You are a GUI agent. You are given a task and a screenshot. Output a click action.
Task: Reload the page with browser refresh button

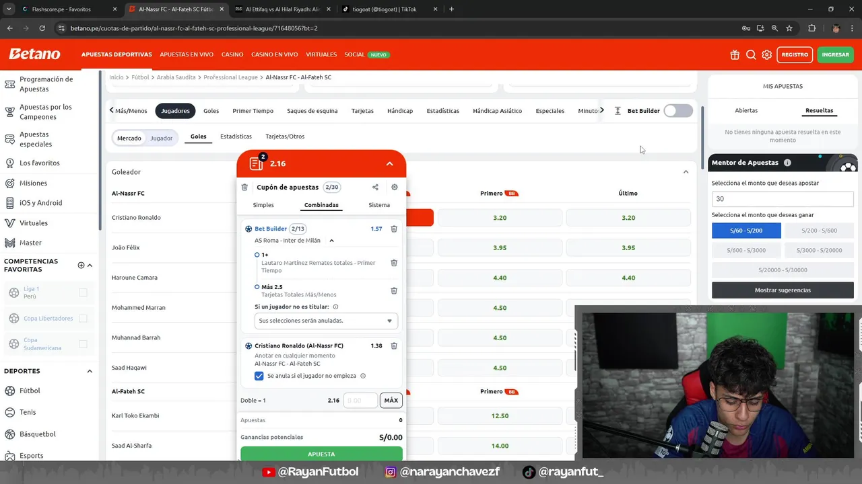coord(42,28)
